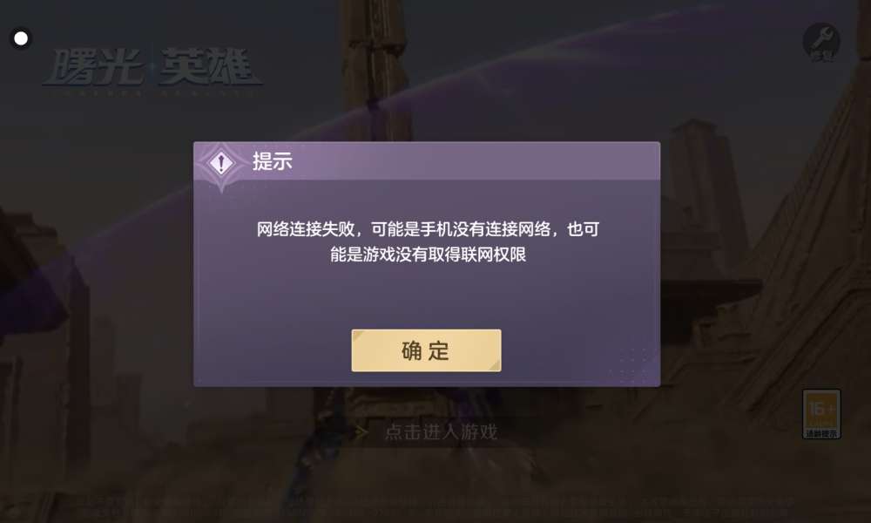Screen dimensions: 871x523
Task: Click the purple dialog header bar
Action: tap(427, 161)
